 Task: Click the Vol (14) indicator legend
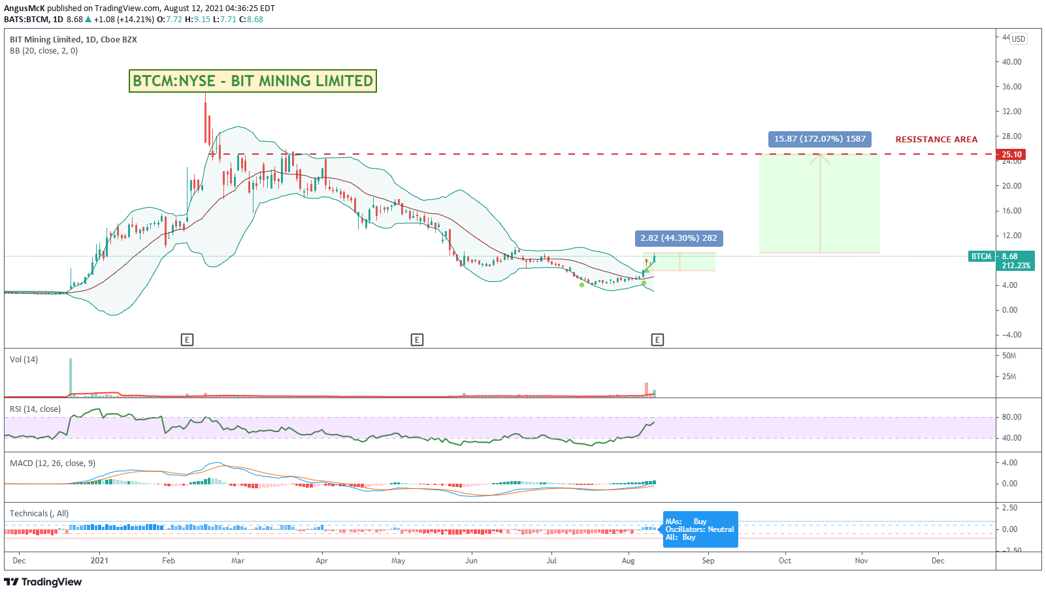click(x=24, y=360)
